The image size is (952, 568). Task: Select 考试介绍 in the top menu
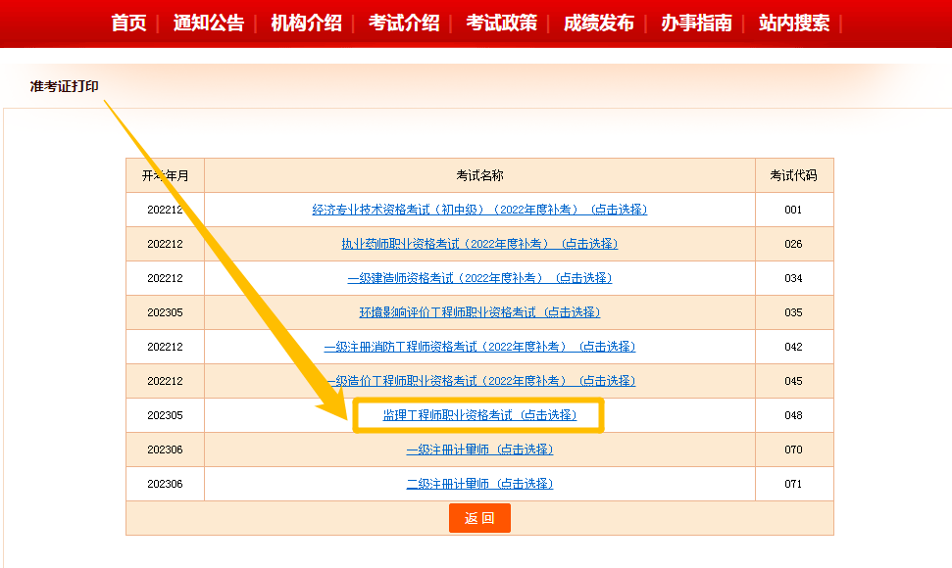tap(404, 24)
